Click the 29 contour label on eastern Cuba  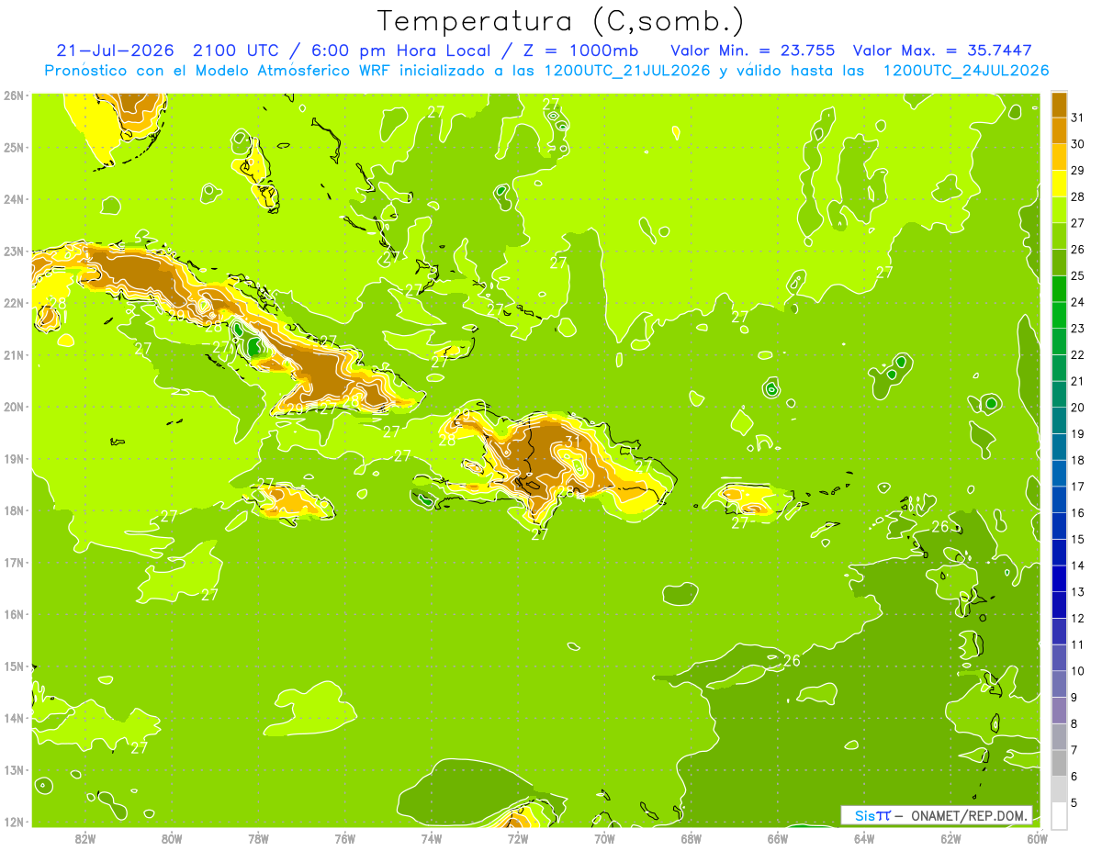point(296,409)
